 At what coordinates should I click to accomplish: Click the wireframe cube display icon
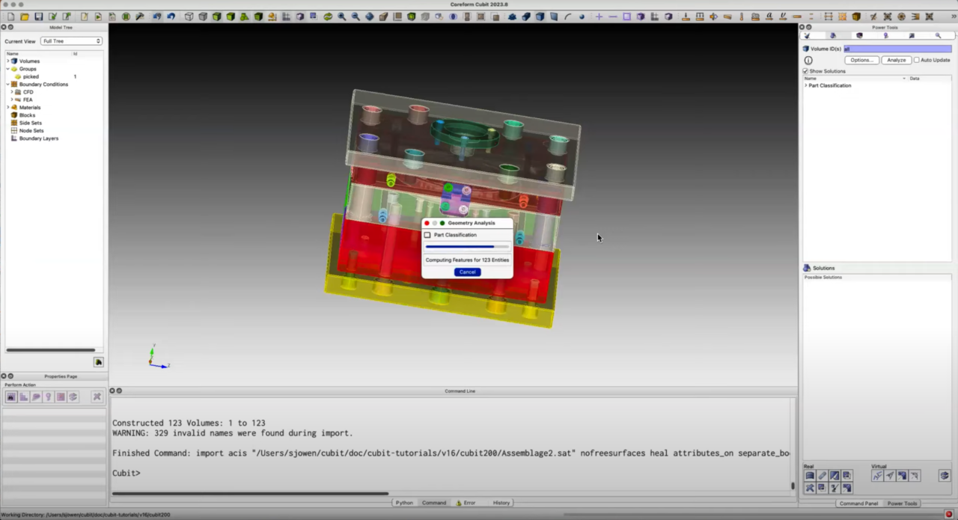(189, 16)
